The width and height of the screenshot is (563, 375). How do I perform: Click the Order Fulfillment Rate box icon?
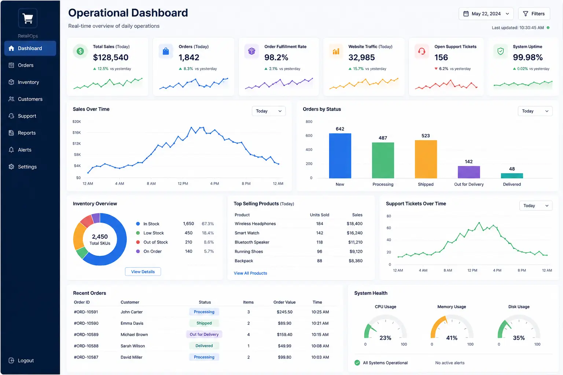251,52
